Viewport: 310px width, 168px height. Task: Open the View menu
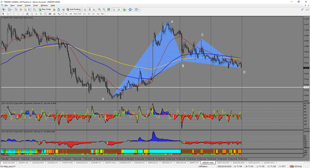point(12,5)
